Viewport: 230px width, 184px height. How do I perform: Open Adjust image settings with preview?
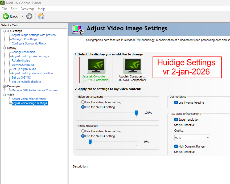(34, 35)
